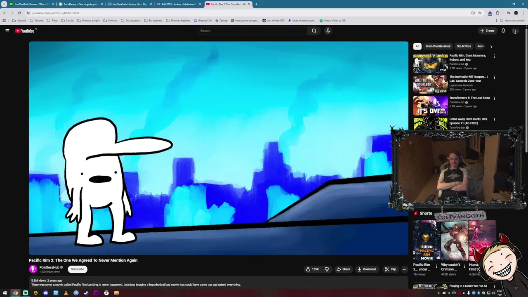
Task: Go to the YouTube home logo
Action: coord(26,31)
